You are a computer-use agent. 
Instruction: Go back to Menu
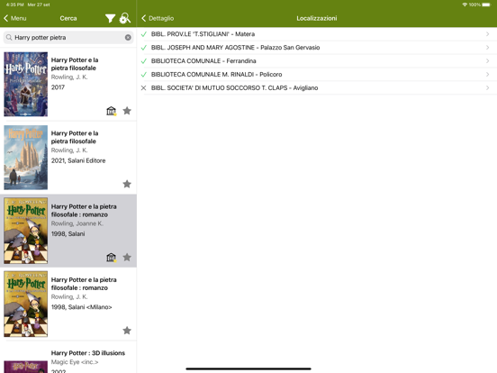point(15,18)
